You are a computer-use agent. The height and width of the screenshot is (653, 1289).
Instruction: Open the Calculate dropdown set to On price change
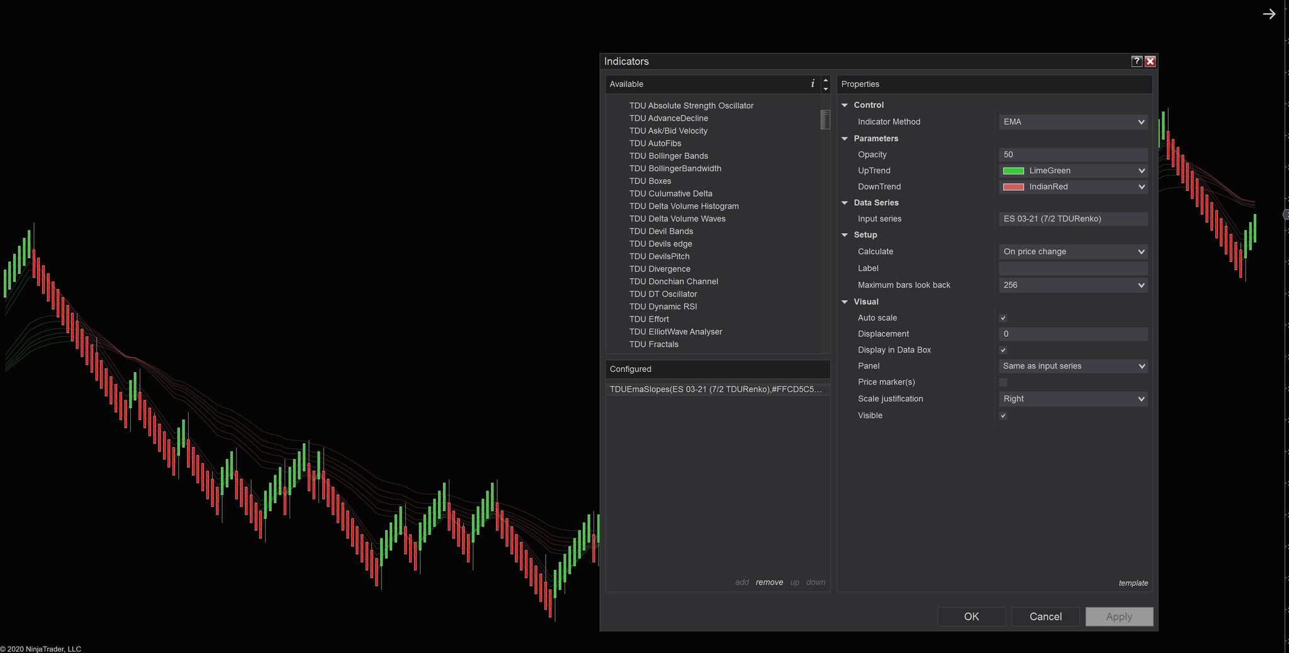tap(1072, 251)
